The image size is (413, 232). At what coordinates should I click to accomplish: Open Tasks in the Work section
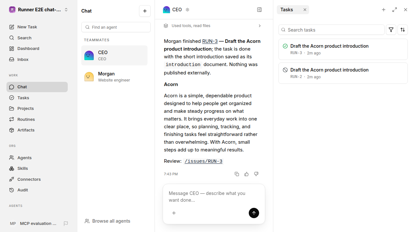point(37,98)
